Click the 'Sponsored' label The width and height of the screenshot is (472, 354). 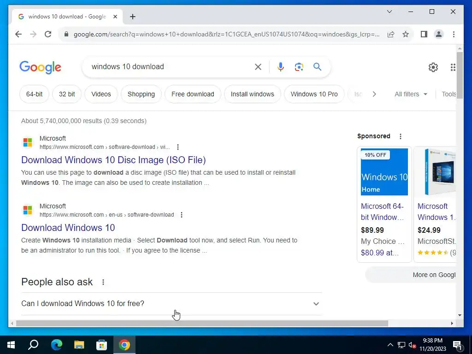[x=373, y=136]
